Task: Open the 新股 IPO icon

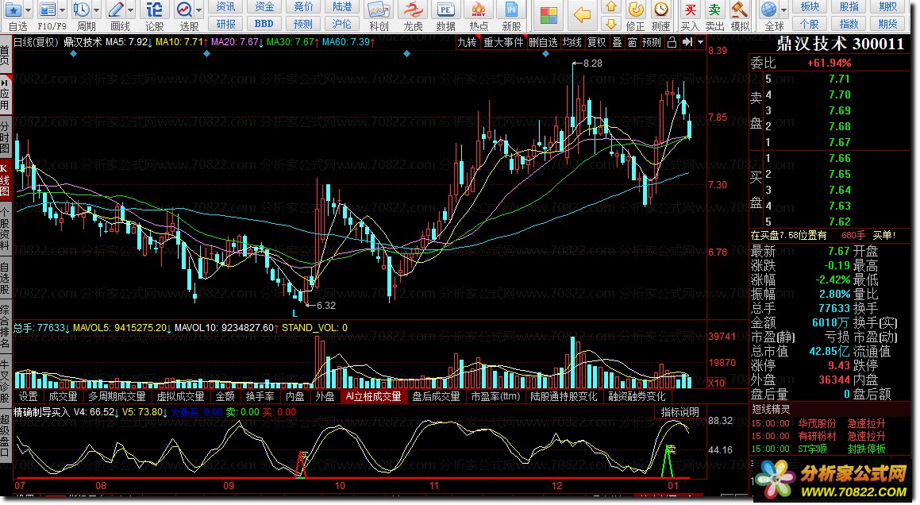Action: point(512,10)
